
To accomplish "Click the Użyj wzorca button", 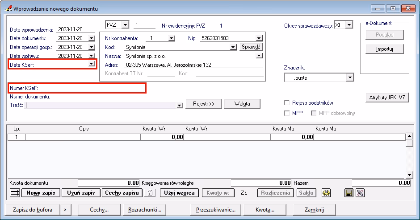I will [179, 193].
